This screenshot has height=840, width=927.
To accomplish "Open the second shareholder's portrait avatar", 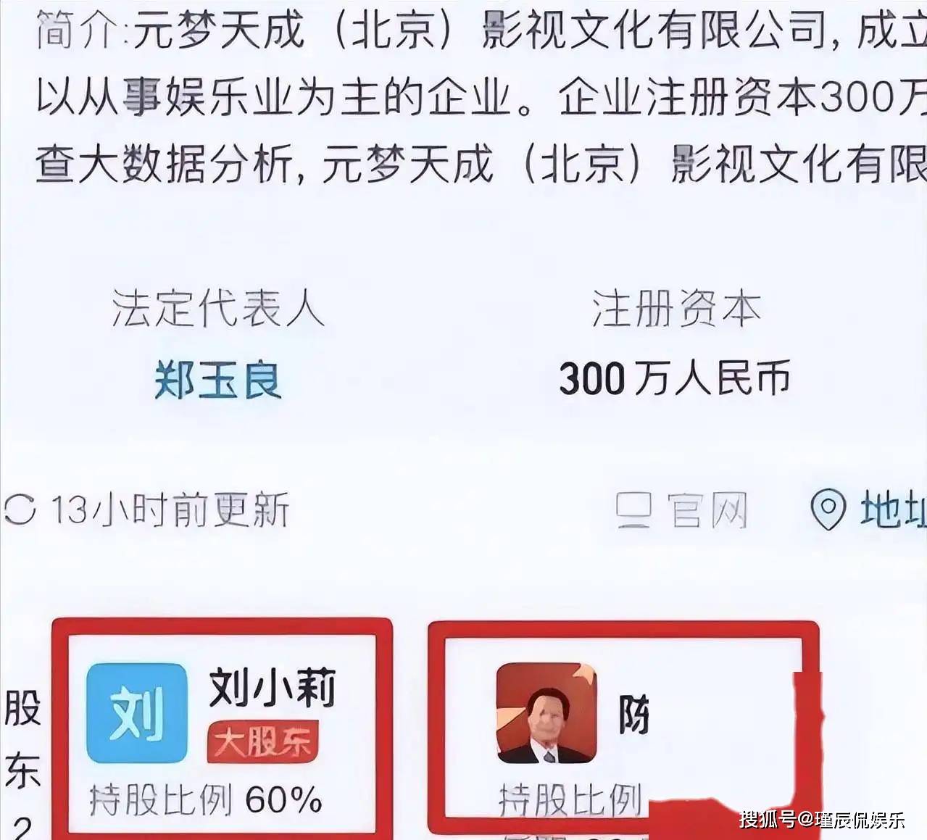I will (x=546, y=713).
